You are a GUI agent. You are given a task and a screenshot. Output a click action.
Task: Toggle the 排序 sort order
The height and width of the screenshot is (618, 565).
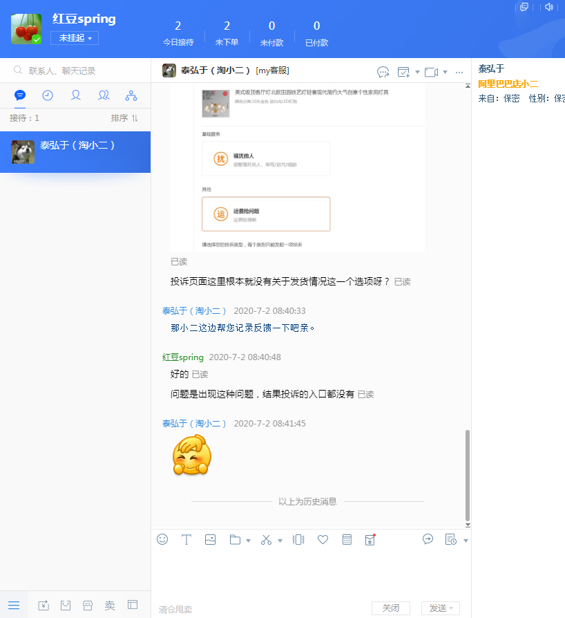(x=124, y=118)
